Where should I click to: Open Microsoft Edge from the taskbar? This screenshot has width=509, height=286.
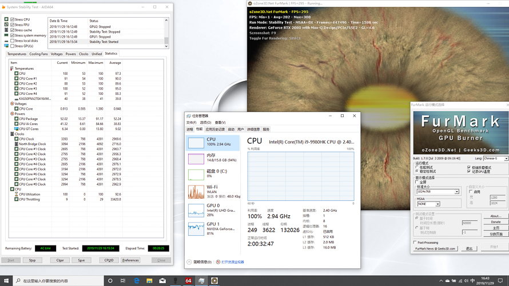click(x=137, y=281)
